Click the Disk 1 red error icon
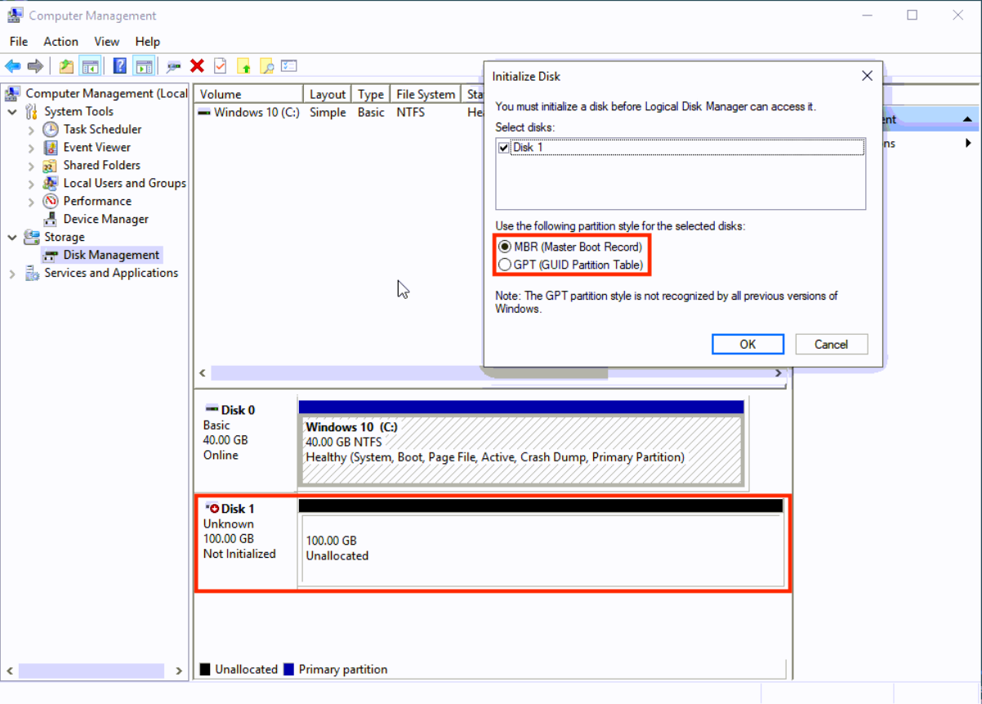This screenshot has height=704, width=982. click(214, 508)
